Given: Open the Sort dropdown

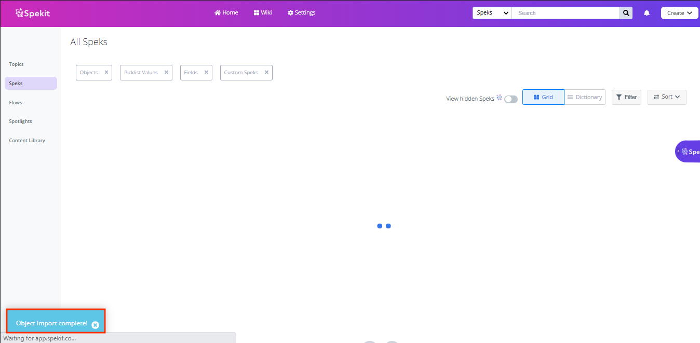Looking at the screenshot, I should point(667,97).
